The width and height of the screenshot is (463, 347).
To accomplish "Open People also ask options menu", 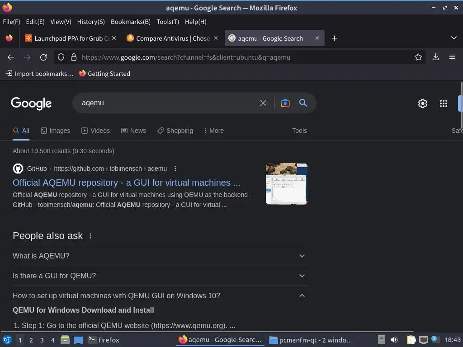I will tap(90, 236).
